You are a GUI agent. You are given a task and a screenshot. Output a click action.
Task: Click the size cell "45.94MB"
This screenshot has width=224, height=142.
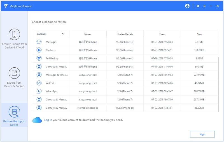click(x=199, y=83)
